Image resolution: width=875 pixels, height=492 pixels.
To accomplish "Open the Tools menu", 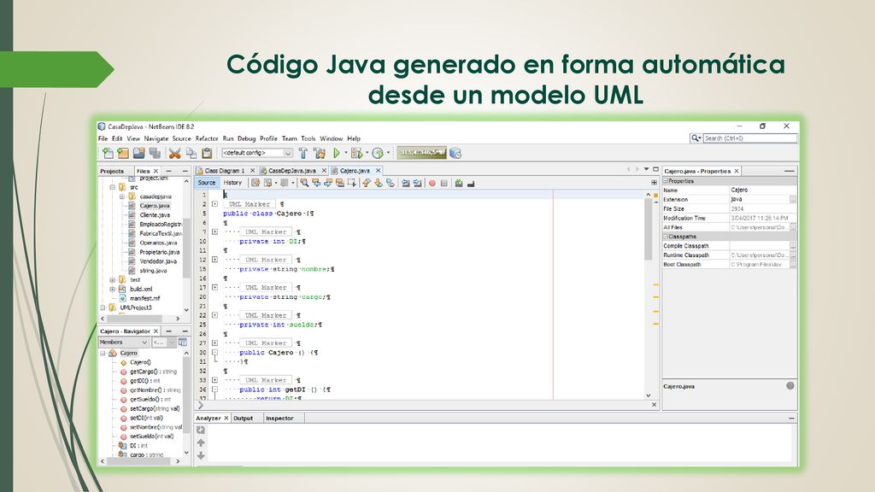I will [x=308, y=138].
